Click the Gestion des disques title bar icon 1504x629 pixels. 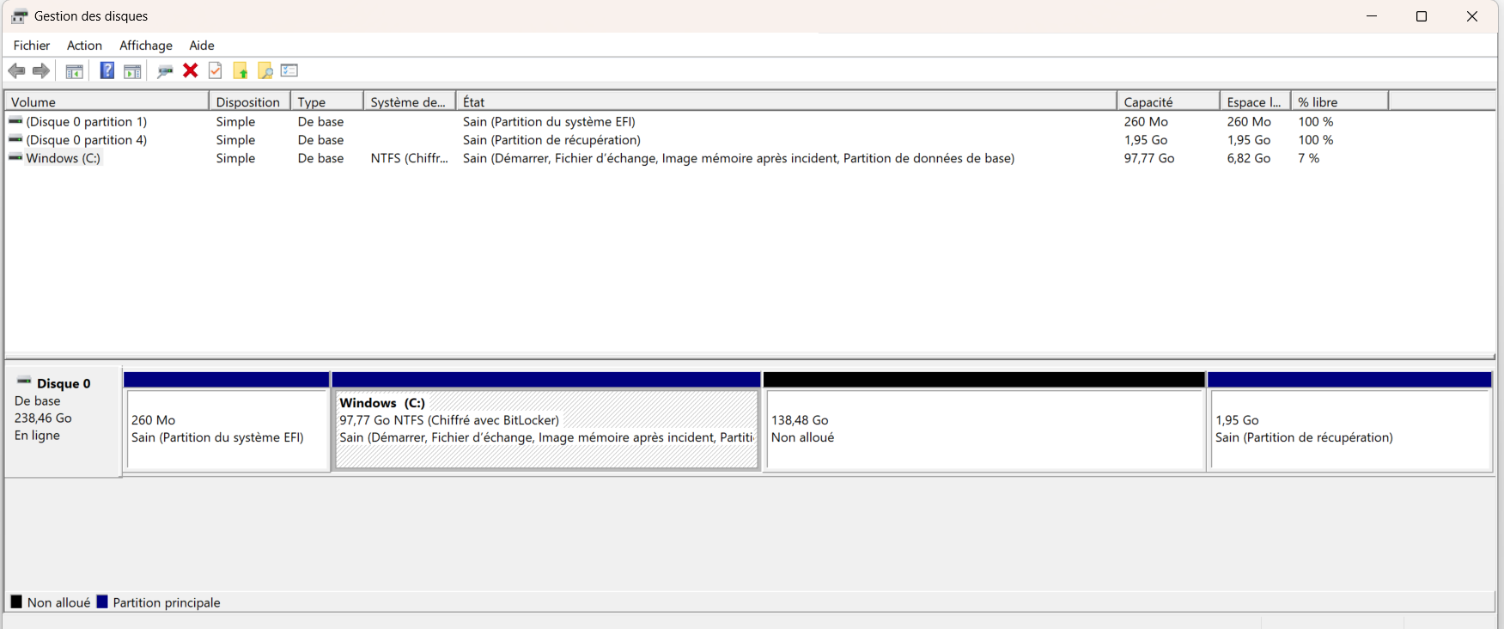19,16
